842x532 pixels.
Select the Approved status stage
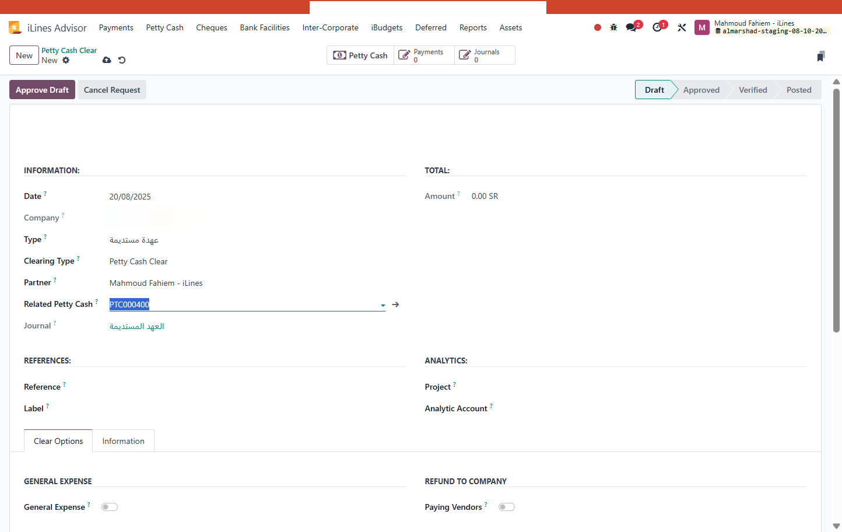[701, 90]
